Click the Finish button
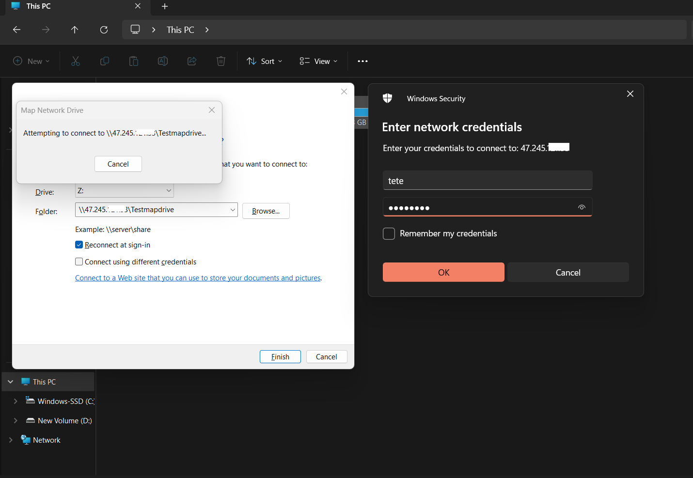This screenshot has height=478, width=693. (280, 356)
